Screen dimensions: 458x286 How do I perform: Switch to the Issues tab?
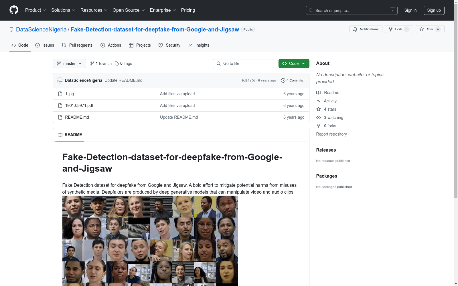coord(45,45)
